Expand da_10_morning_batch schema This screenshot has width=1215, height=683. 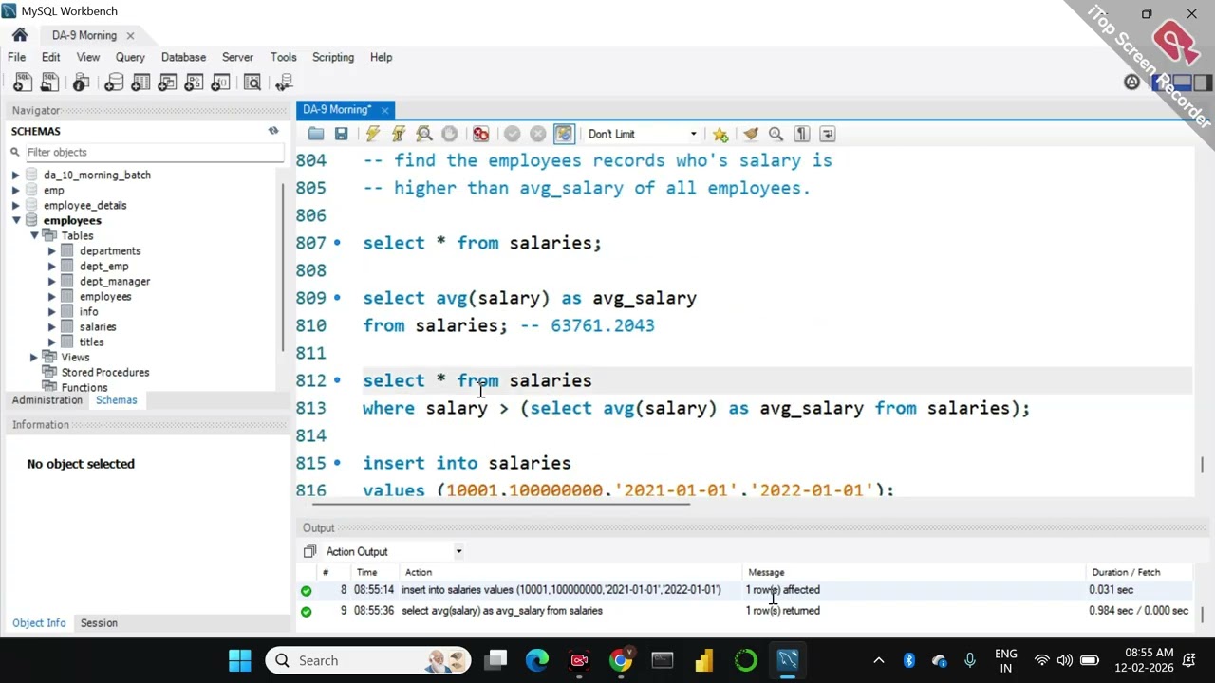15,175
